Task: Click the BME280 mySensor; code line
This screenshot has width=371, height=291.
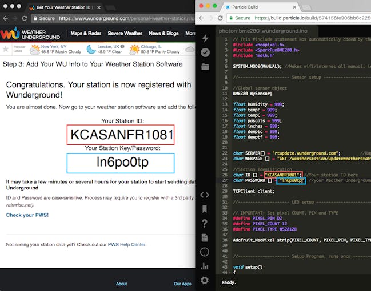Action: pos(253,94)
